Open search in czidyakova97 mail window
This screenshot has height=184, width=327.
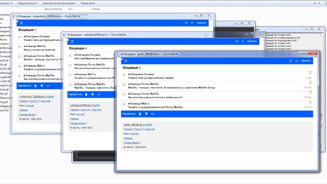243,41
